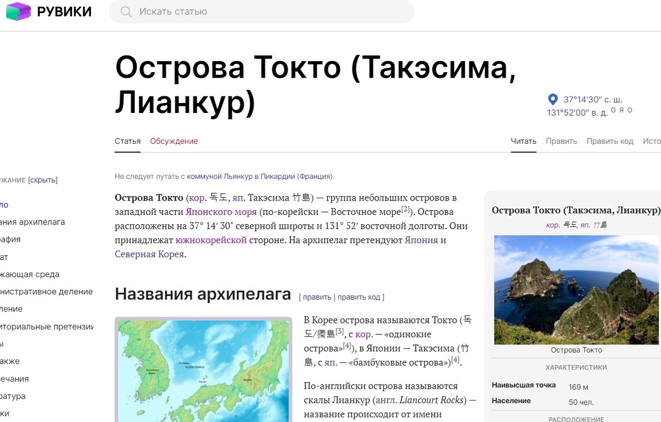Click the magnifier search icon
This screenshot has height=422, width=661.
[126, 12]
